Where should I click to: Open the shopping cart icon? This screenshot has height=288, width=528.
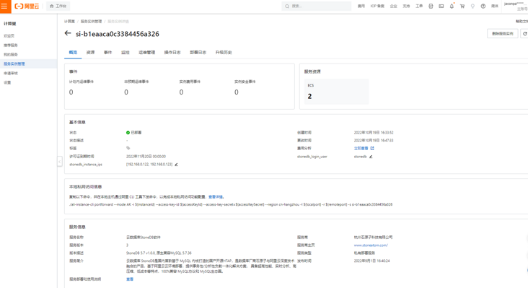[462, 6]
